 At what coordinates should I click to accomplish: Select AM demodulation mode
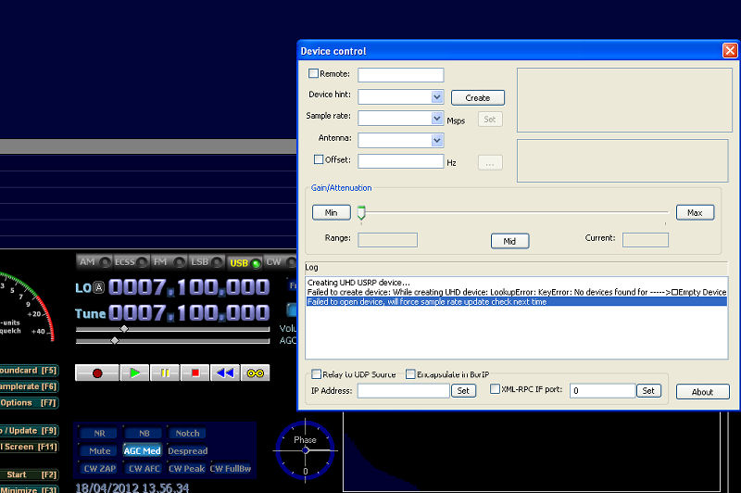[94, 262]
